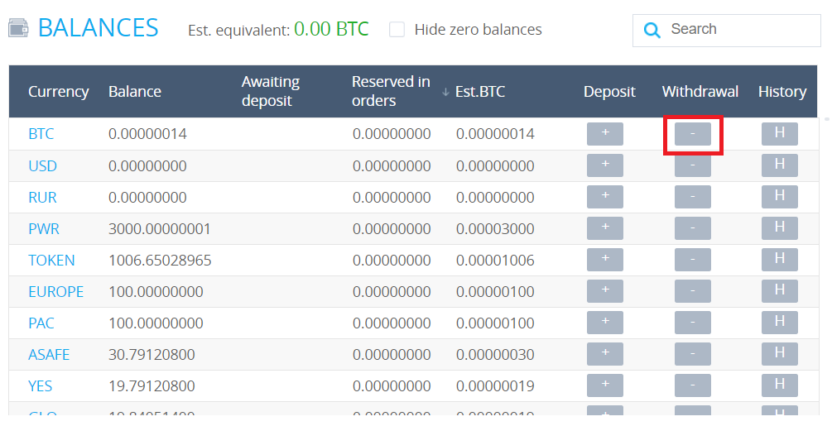Click deposit plus button for ASAFE
832x426 pixels.
(x=604, y=354)
